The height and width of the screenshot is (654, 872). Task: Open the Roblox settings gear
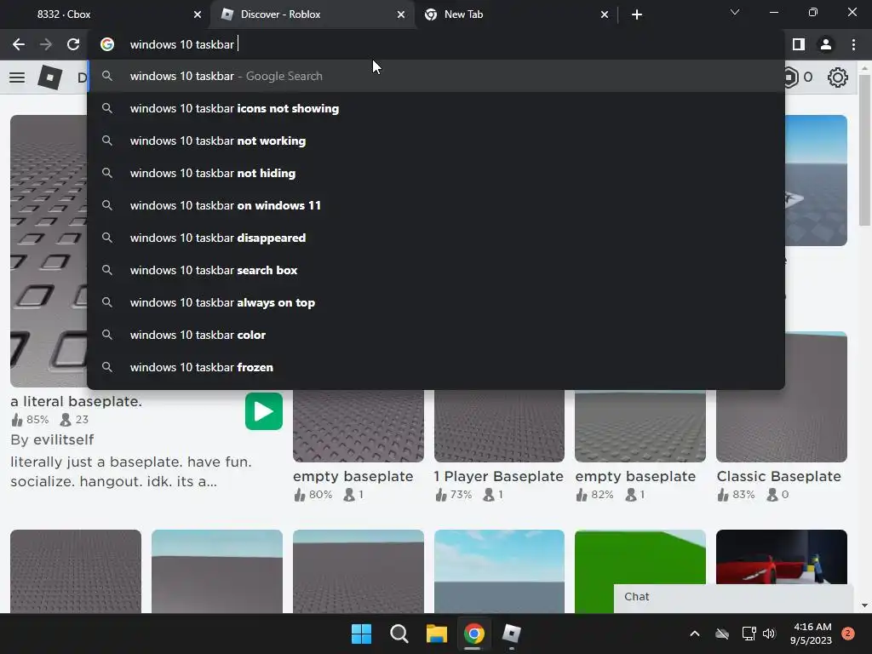838,77
